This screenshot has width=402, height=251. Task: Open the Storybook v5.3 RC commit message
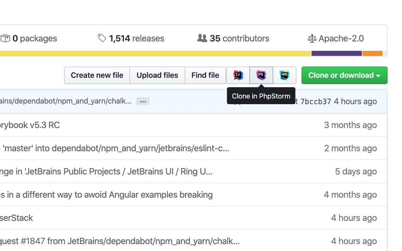[x=30, y=125]
